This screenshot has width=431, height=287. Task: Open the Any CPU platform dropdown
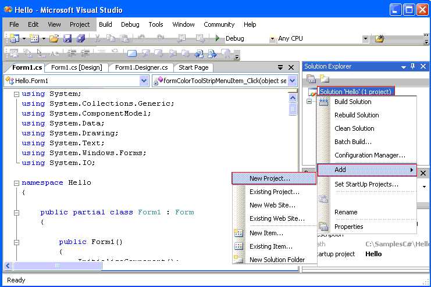pos(365,39)
